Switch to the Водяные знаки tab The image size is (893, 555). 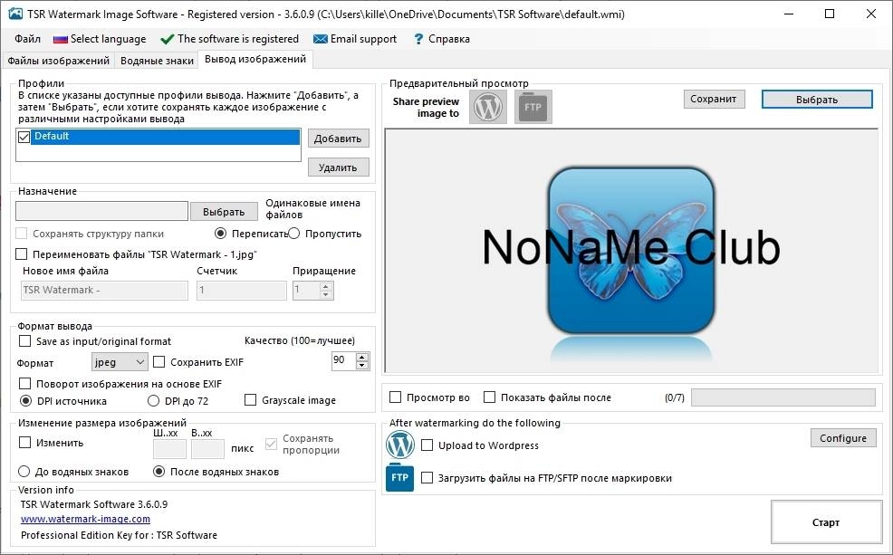(x=157, y=61)
